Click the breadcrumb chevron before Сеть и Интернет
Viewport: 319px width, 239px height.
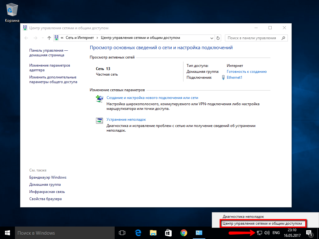(62, 38)
